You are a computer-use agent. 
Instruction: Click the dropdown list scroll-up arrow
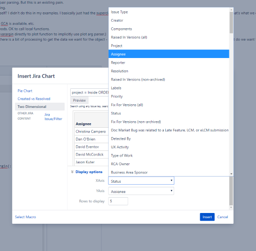[231, 10]
